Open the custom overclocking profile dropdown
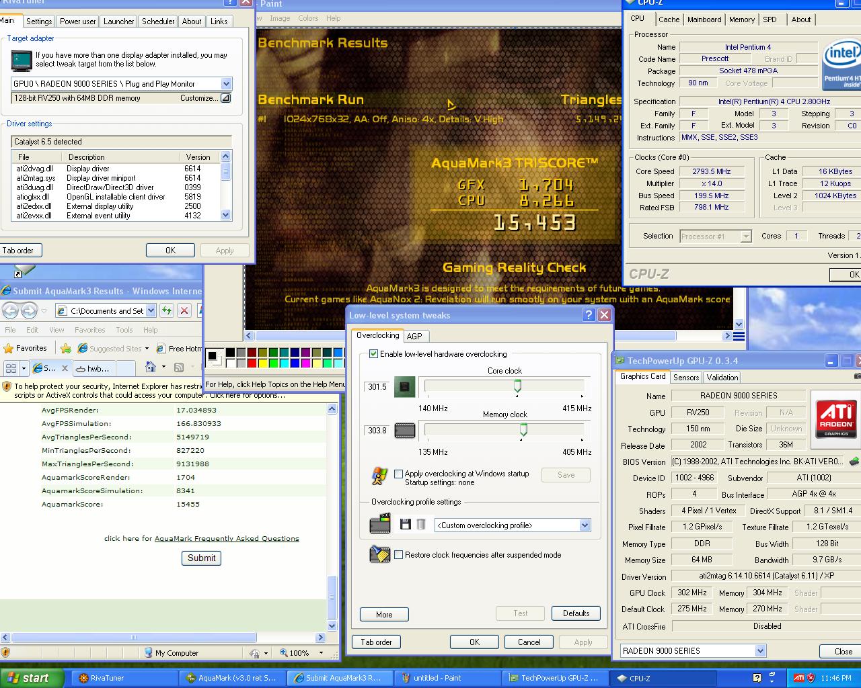The width and height of the screenshot is (861, 688). coord(585,525)
